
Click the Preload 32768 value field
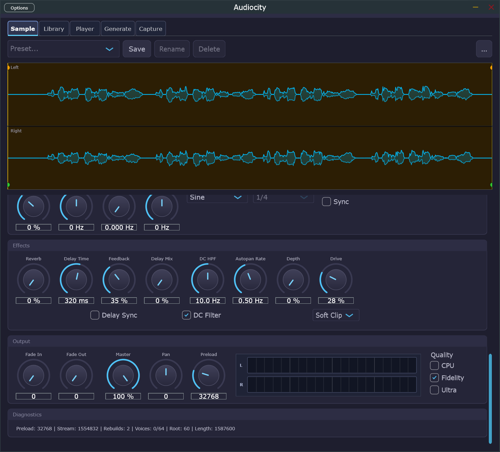click(209, 396)
